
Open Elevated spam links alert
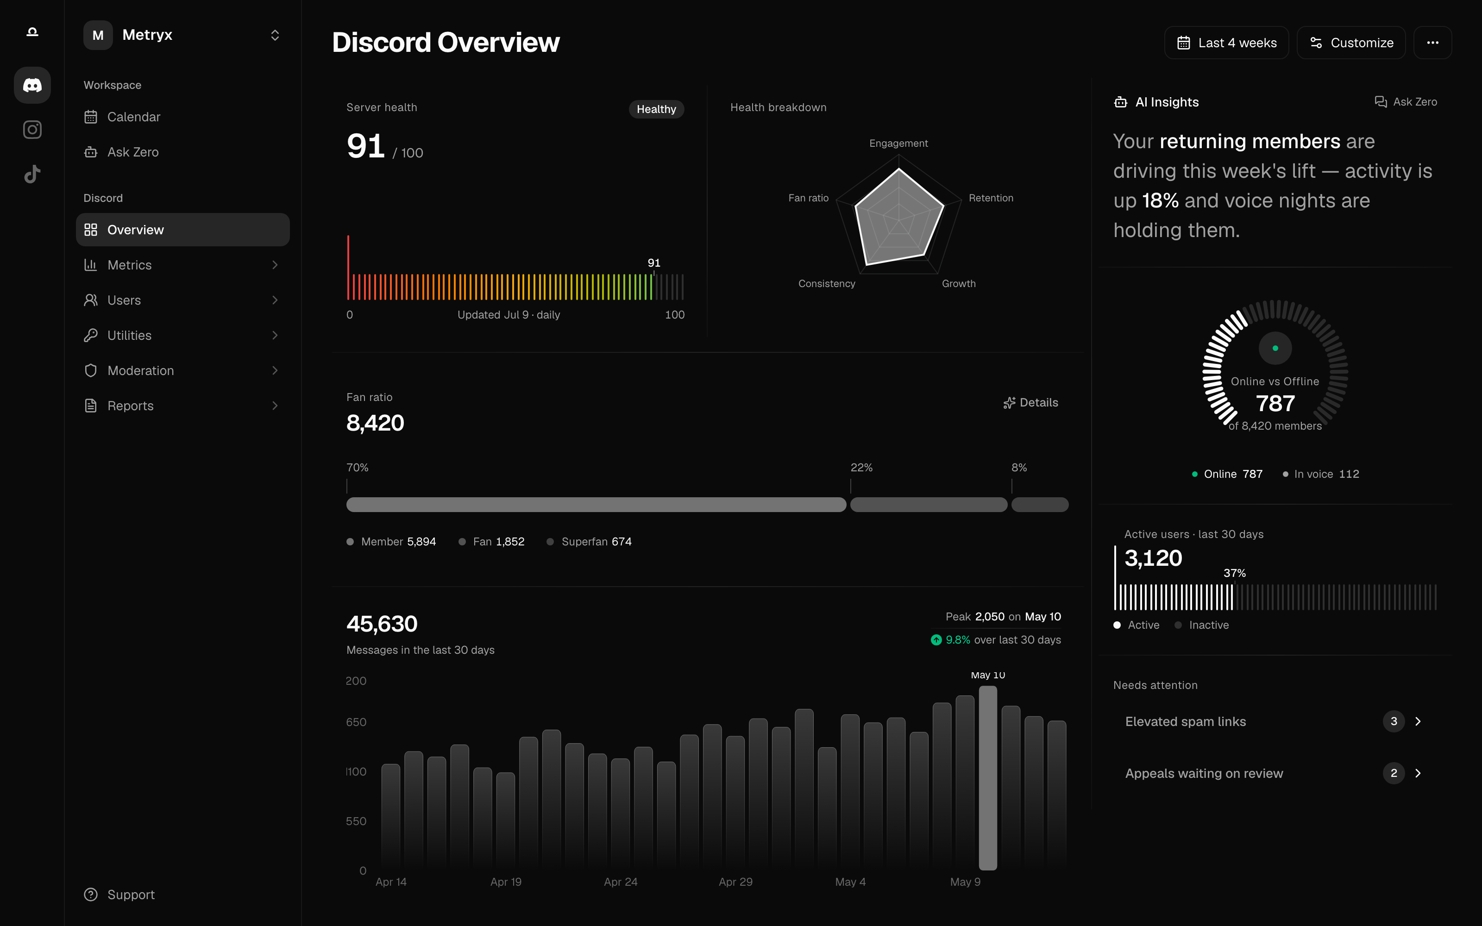click(1275, 721)
